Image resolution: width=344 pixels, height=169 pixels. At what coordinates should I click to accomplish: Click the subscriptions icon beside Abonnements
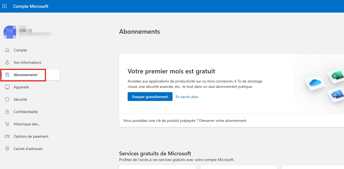(7, 75)
